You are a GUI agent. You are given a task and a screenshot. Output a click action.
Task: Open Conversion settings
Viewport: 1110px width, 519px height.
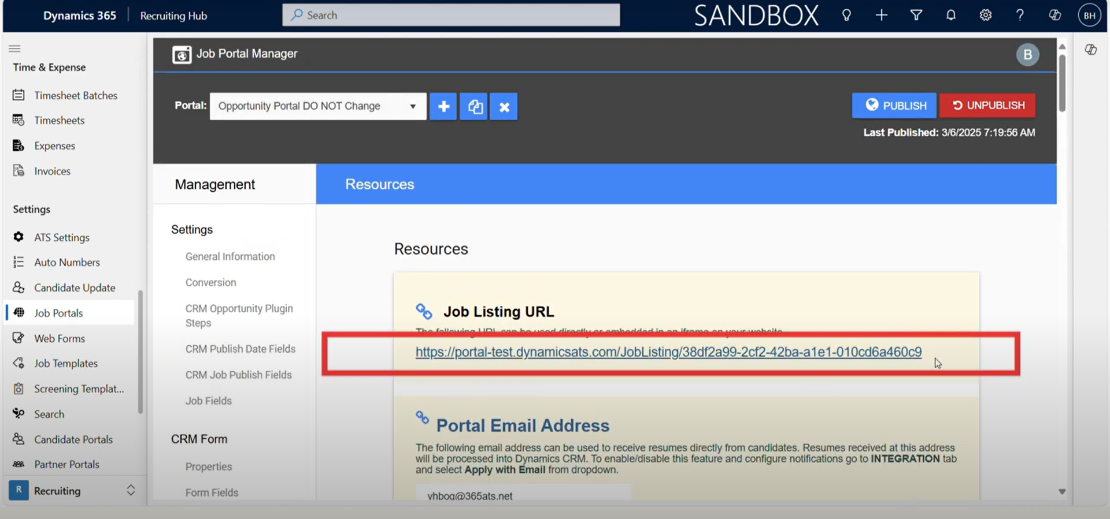[210, 282]
